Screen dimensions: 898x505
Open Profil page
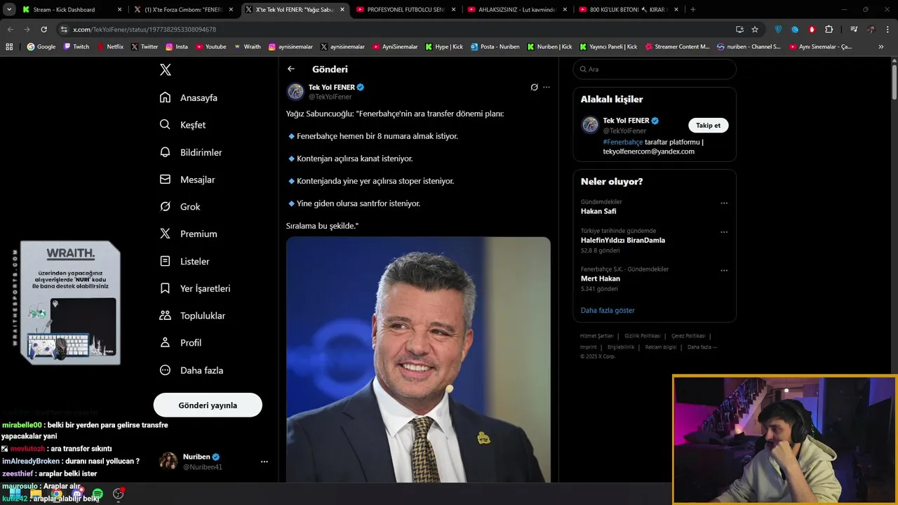(180, 342)
